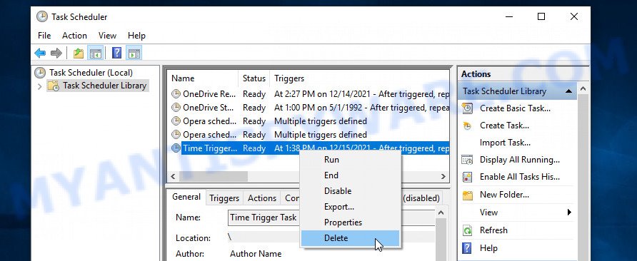This screenshot has width=637, height=261.
Task: Choose Delete from the context menu
Action: point(350,238)
